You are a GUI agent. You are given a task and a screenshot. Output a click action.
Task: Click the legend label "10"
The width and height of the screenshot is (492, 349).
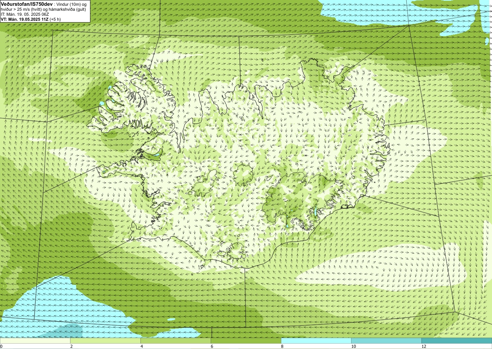pos(353,346)
